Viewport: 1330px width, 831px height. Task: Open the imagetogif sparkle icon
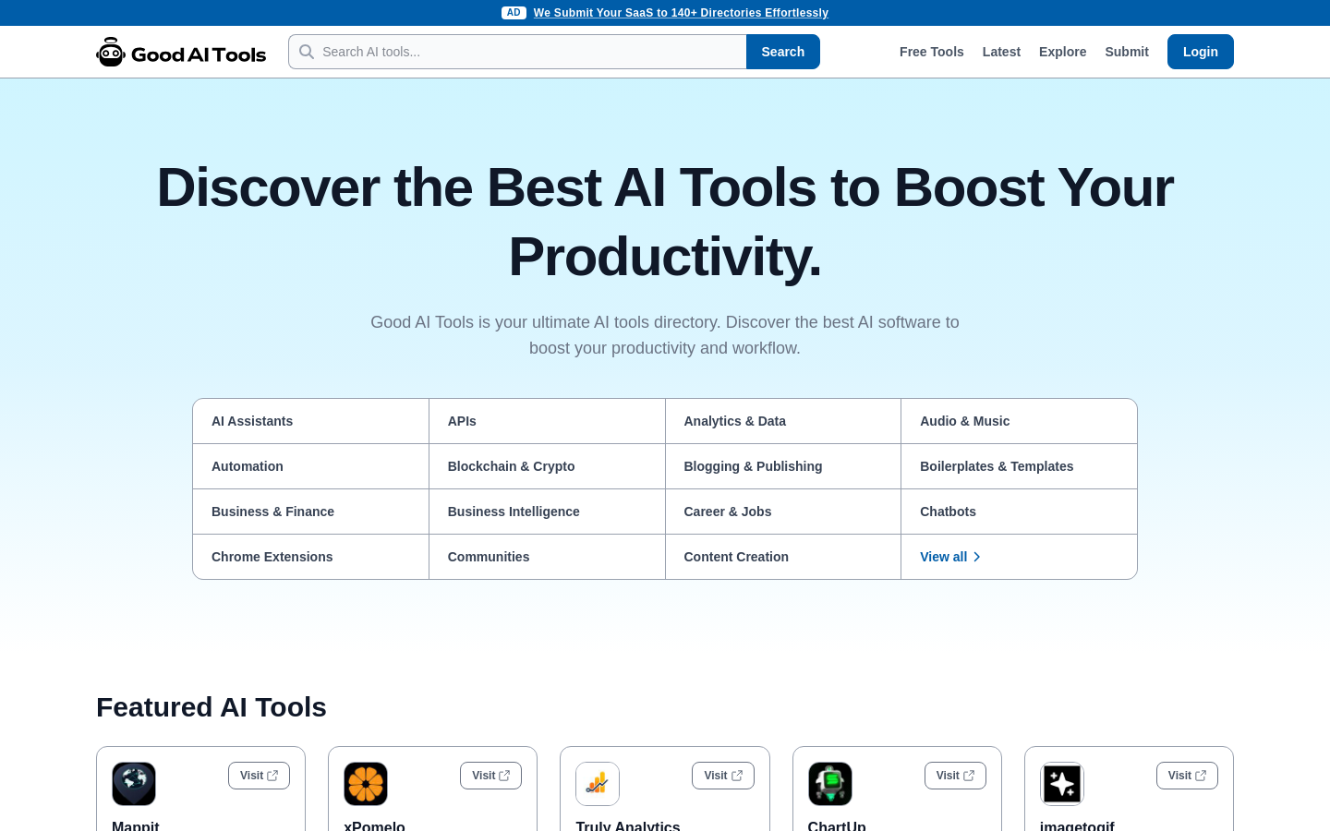coord(1062,784)
